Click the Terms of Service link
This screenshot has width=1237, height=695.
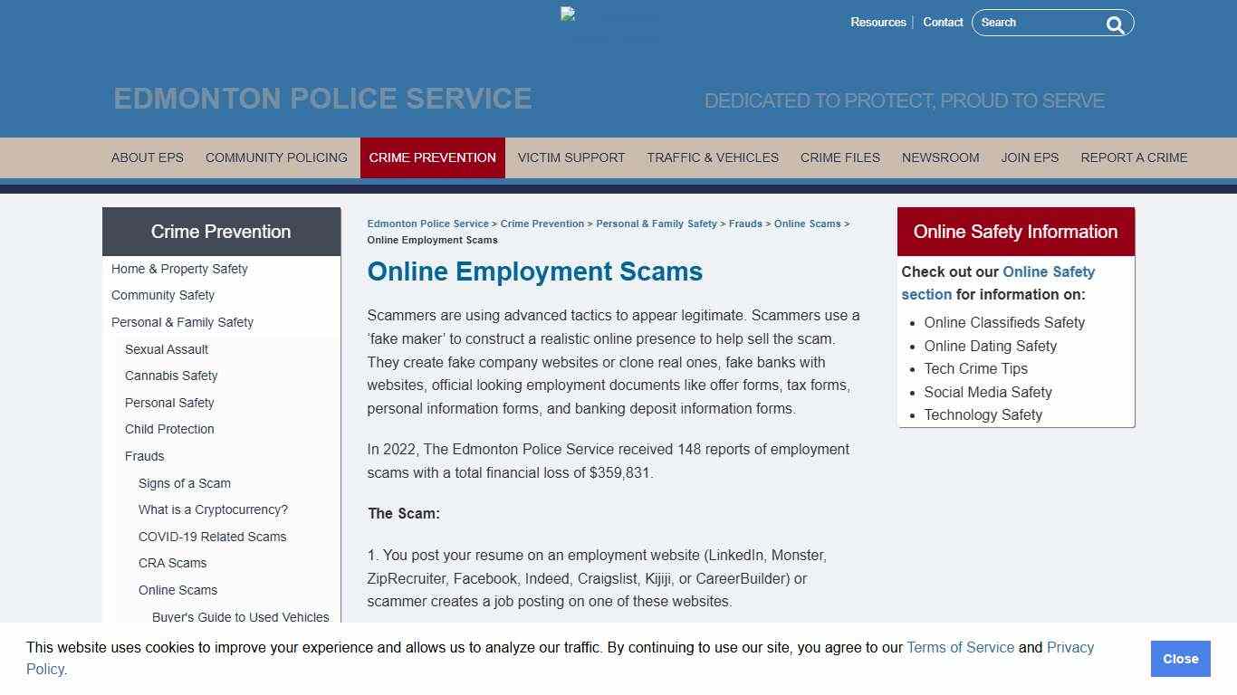click(960, 647)
